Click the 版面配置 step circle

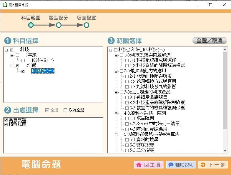[x=87, y=25]
